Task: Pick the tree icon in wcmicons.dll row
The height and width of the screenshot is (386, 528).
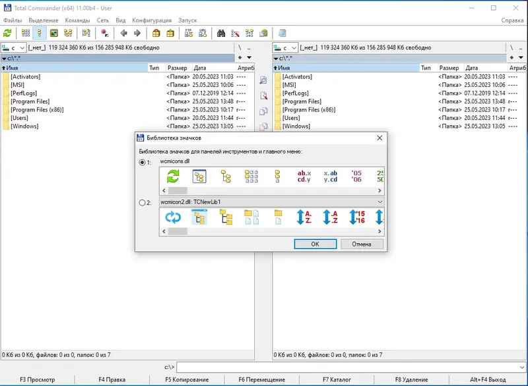Action: click(225, 176)
